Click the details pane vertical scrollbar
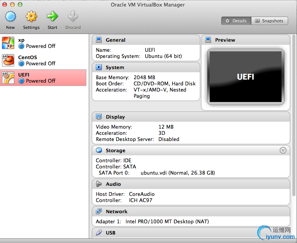This screenshot has width=297, height=243. click(294, 116)
